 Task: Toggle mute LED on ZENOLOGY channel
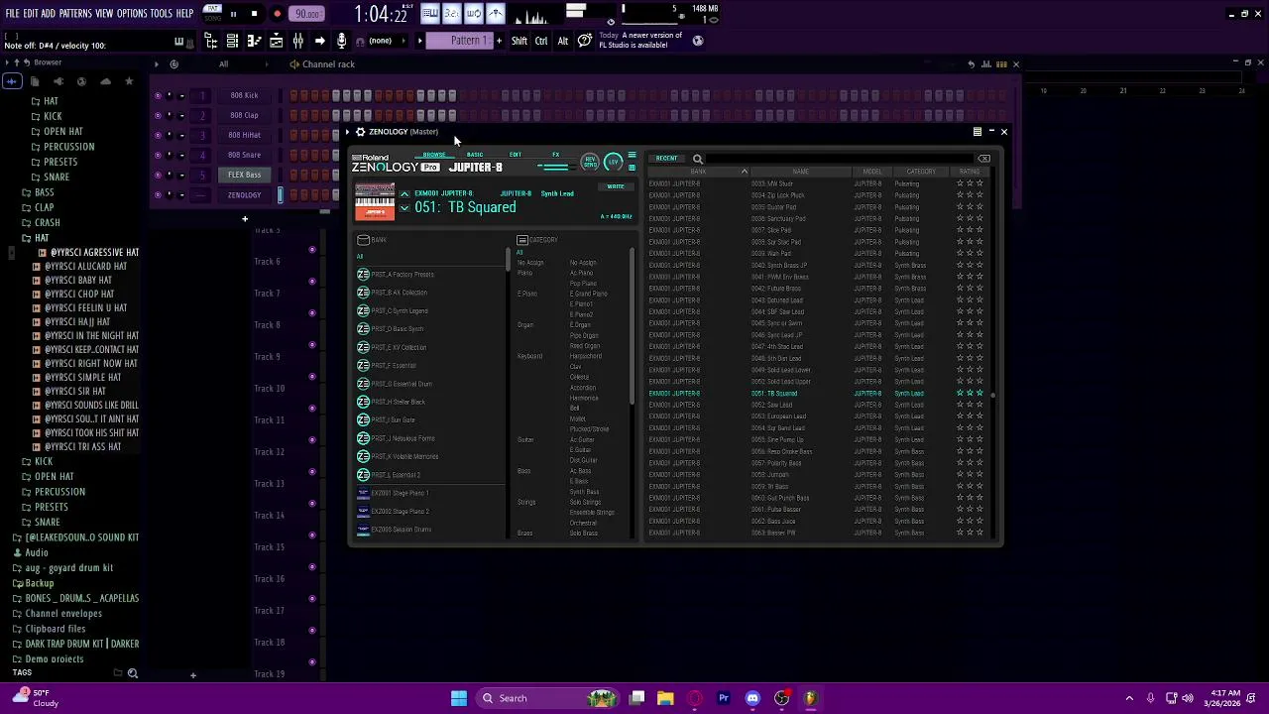coord(158,195)
